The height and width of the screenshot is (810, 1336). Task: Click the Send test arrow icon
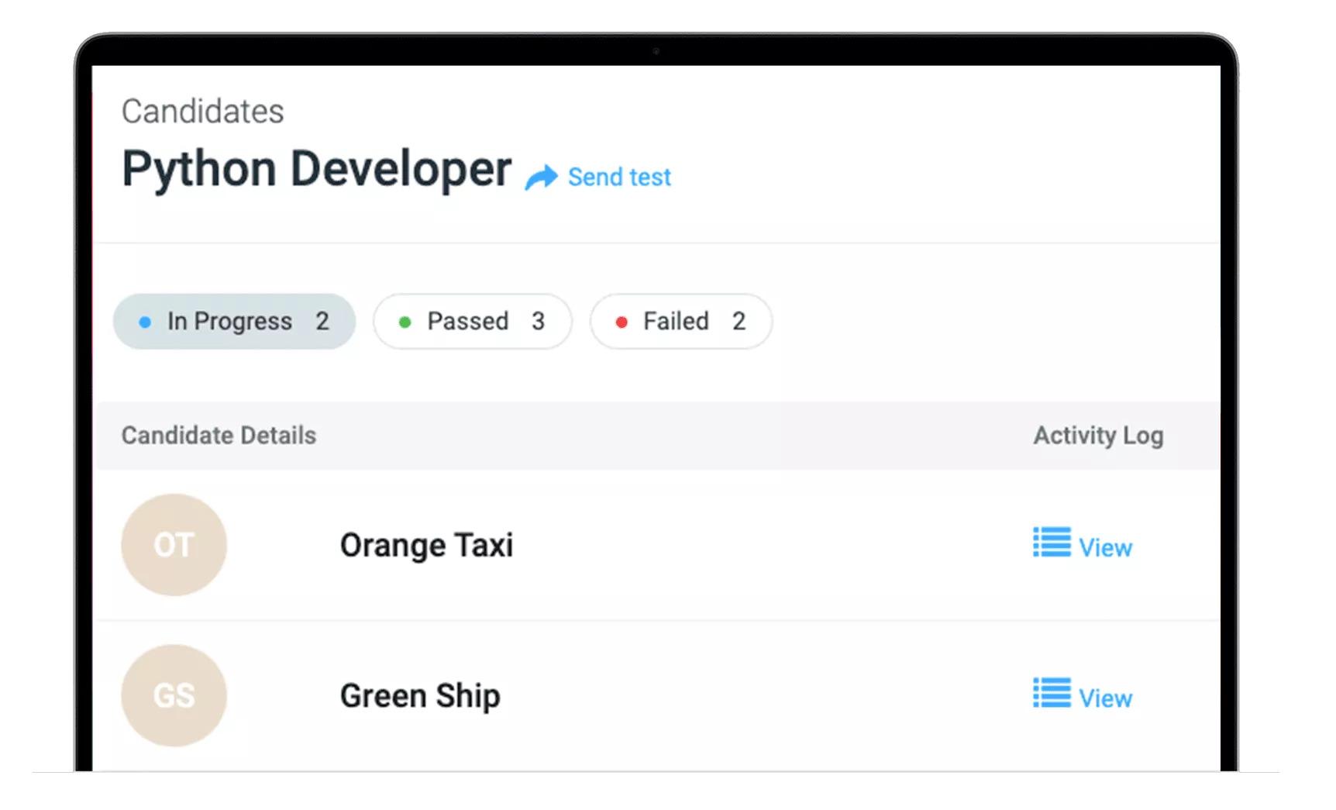click(x=541, y=177)
